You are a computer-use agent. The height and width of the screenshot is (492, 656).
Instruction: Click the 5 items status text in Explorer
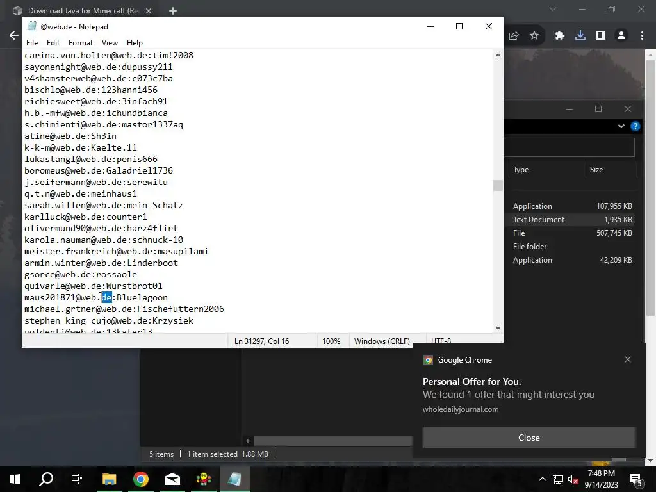coord(161,454)
